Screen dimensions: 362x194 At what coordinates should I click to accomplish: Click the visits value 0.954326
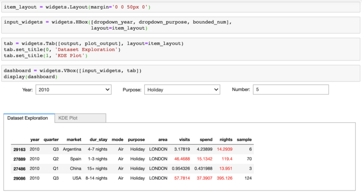tap(181, 168)
